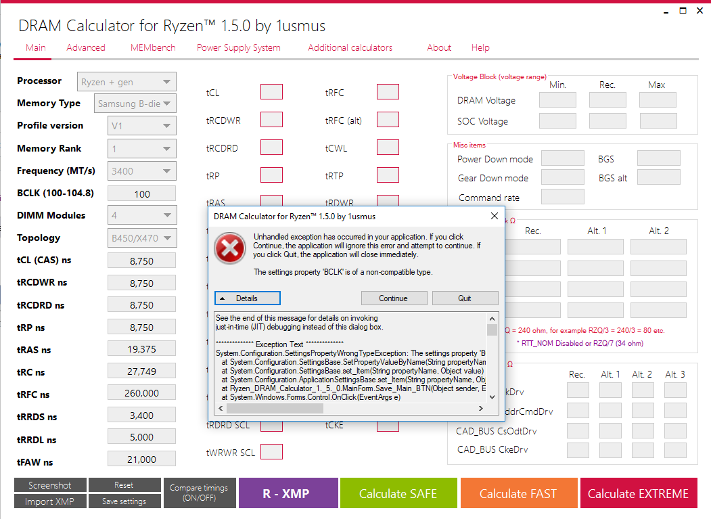Screen dimensions: 711x519
Task: Click the tRTP result box
Action: [388, 175]
